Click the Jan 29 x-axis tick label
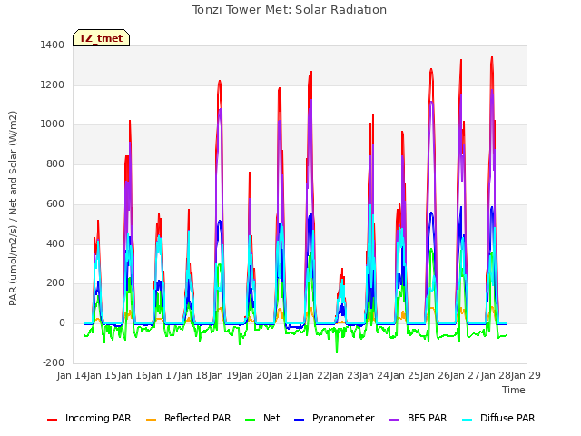This screenshot has width=581, height=436. 526,375
